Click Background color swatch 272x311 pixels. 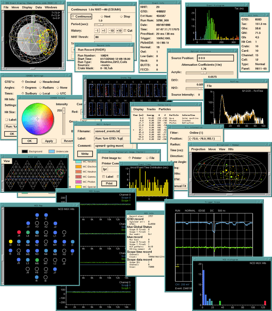24,151
